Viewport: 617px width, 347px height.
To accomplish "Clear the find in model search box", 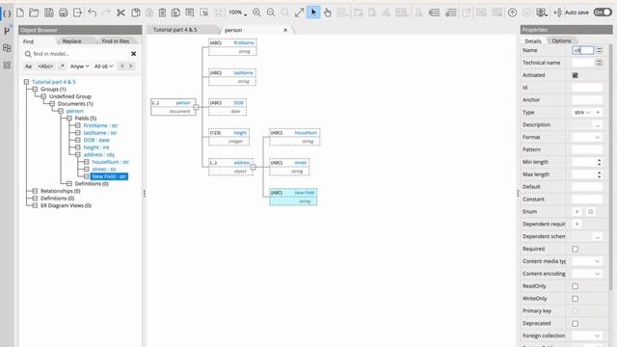I will pyautogui.click(x=133, y=54).
